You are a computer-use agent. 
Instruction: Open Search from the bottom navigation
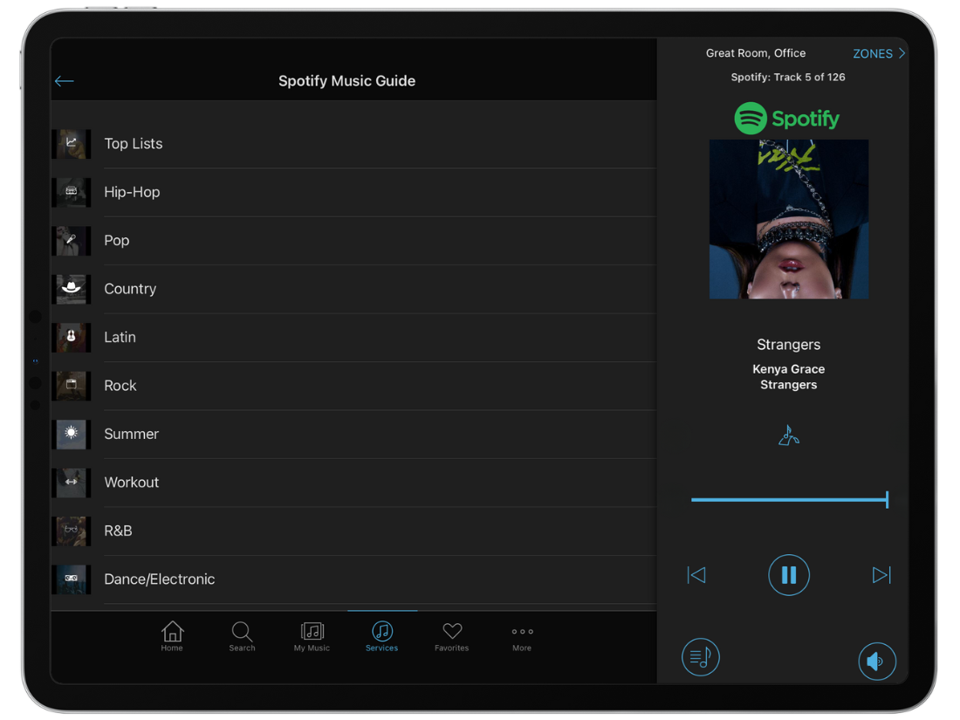tap(242, 635)
